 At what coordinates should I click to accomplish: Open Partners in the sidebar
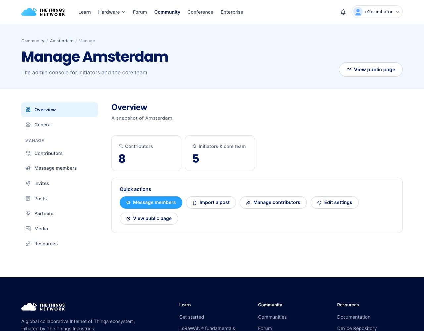[x=60, y=213]
